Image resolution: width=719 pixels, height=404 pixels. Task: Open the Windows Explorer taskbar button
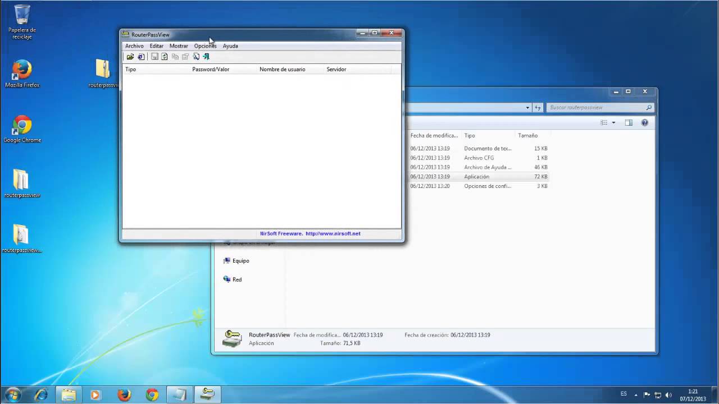coord(69,394)
